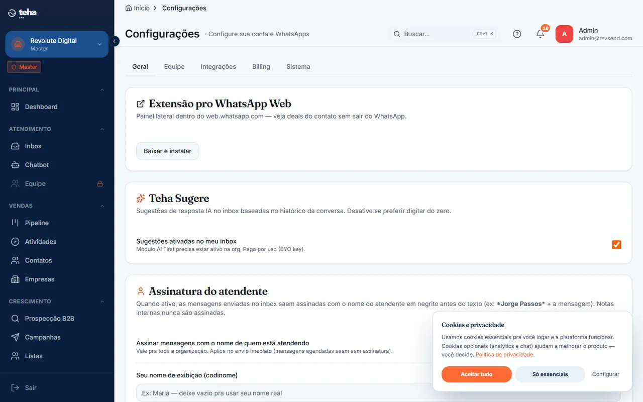This screenshot has width=643, height=402.
Task: Click the Configurações breadcrumb text
Action: 184,8
